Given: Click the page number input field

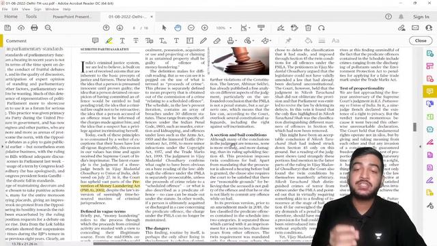Looking at the screenshot, I should click(134, 28).
